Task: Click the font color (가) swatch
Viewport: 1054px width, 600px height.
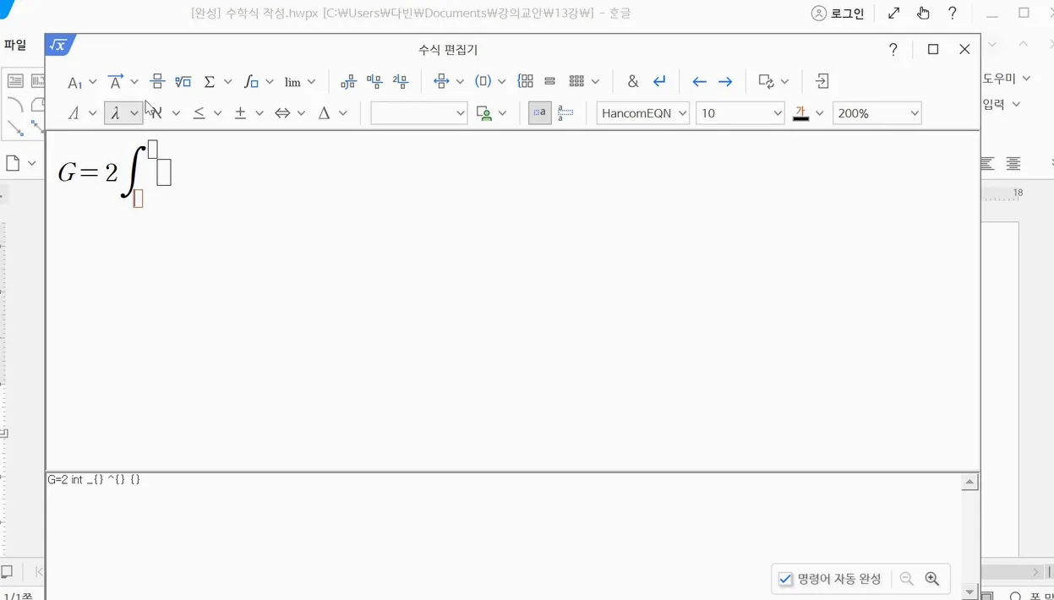Action: [800, 113]
